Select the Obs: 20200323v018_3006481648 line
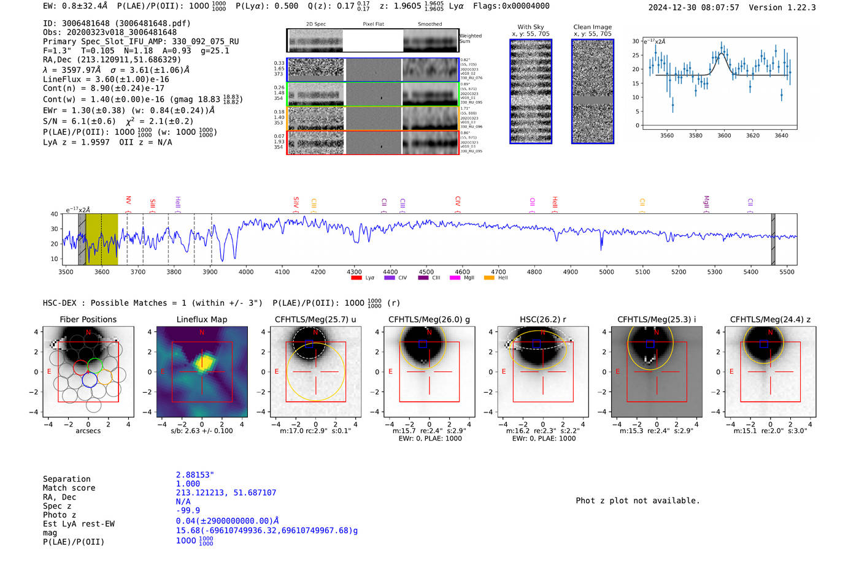Image resolution: width=859 pixels, height=584 pixels. pos(110,32)
